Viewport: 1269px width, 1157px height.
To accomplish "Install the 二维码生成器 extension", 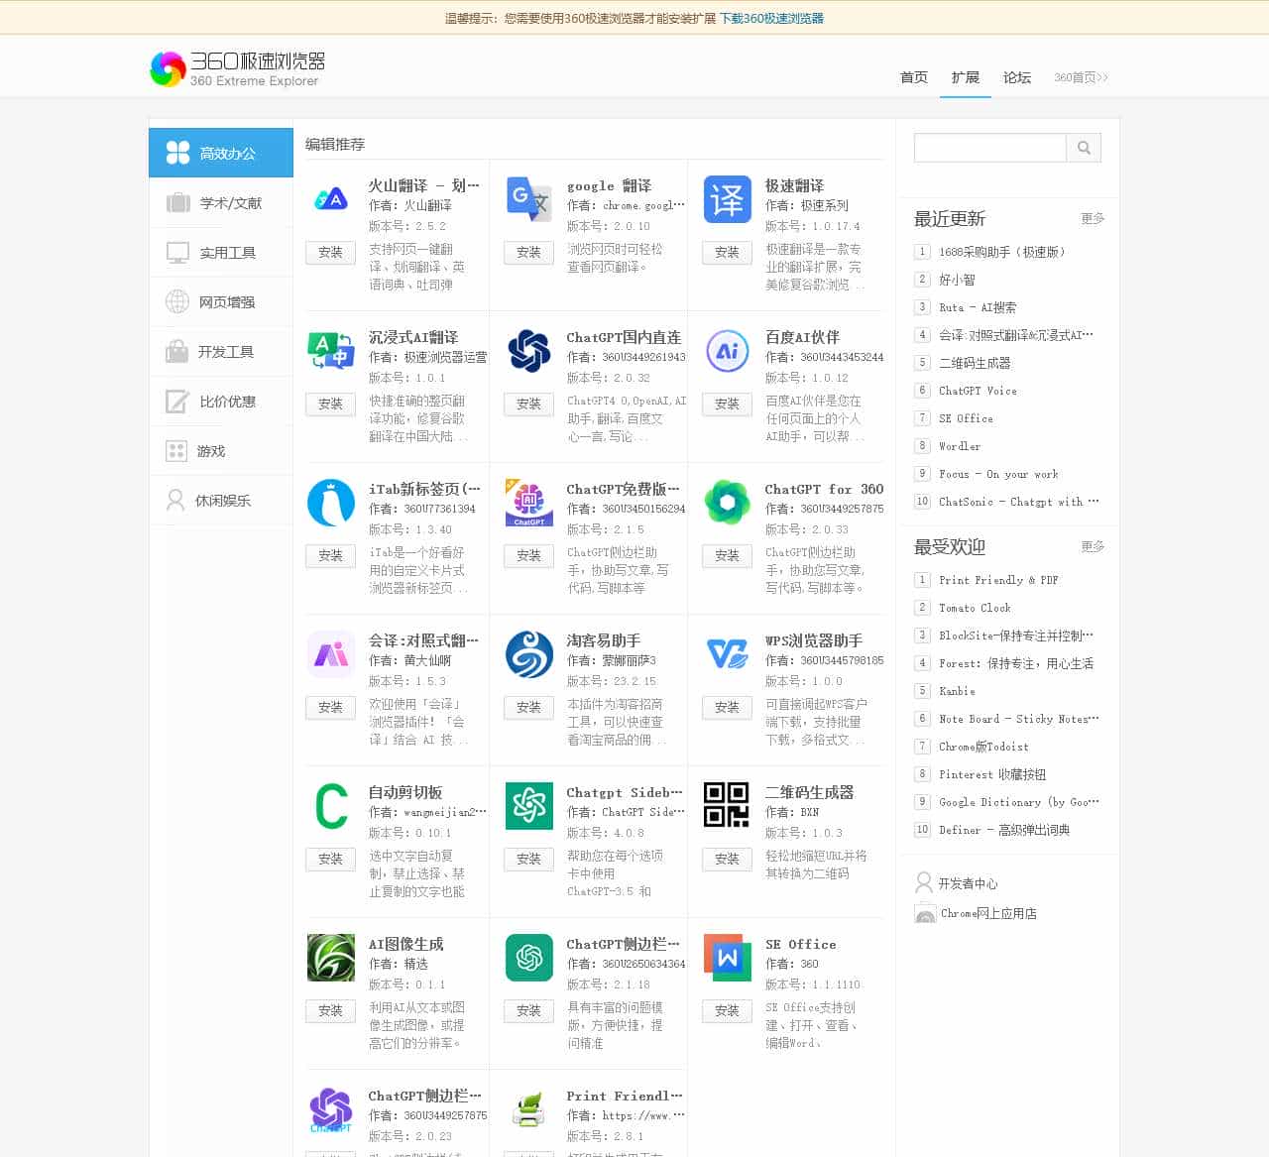I will (727, 860).
